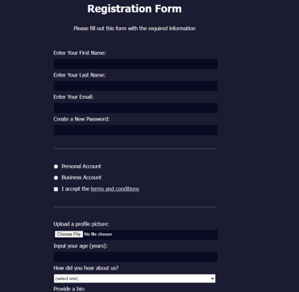Viewport: 299px width, 292px height.
Task: Click the Choose File button
Action: [69, 235]
